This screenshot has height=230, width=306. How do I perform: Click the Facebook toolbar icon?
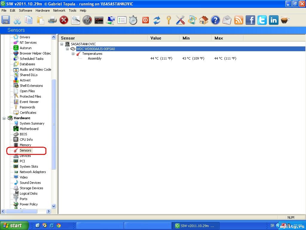[x=250, y=20]
